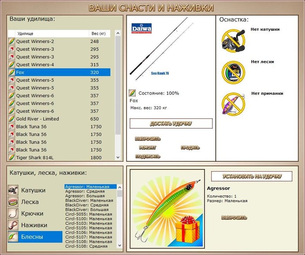The width and height of the screenshot is (305, 255).
Task: Click the Sea Hawk 76 rod image
Action: tap(161, 49)
